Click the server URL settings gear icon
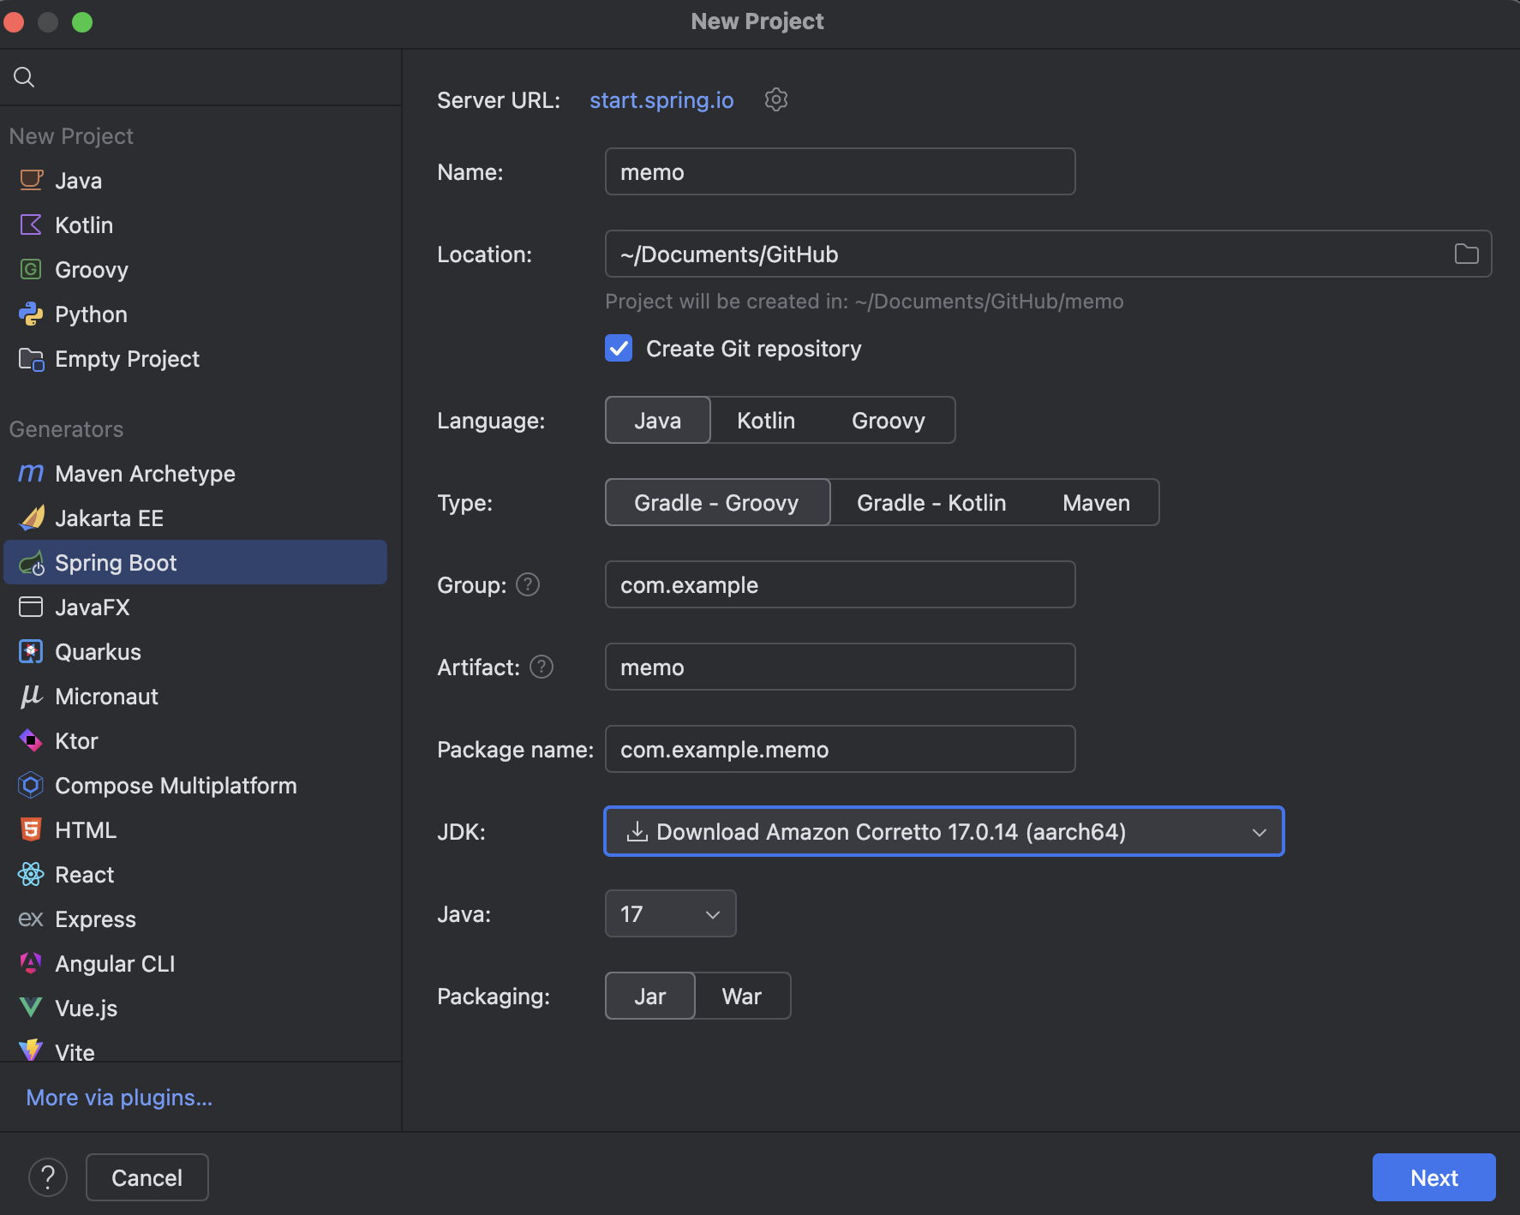The width and height of the screenshot is (1520, 1215). click(775, 100)
